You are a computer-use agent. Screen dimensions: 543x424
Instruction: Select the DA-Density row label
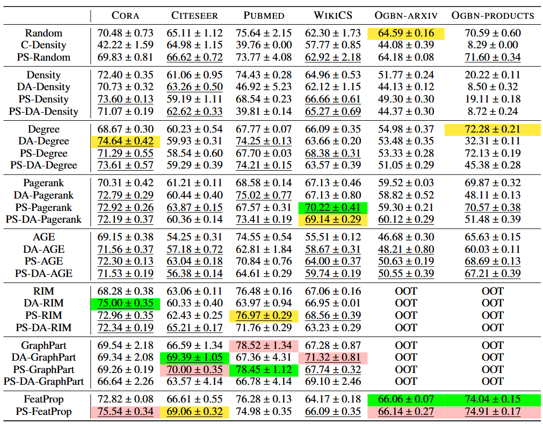(44, 87)
